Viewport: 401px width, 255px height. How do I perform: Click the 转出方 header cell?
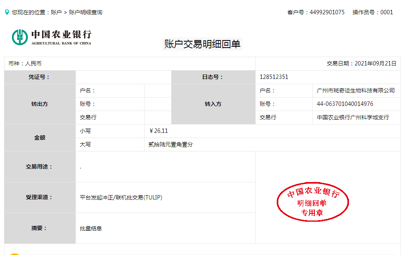[x=40, y=104]
